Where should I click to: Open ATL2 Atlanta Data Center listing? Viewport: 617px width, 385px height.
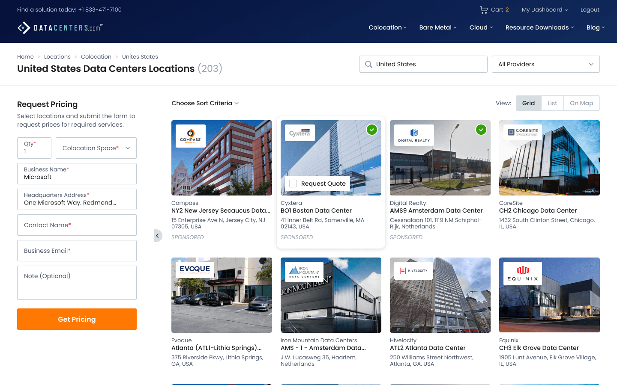pos(428,348)
